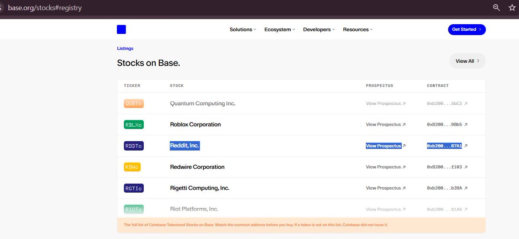Select the Roblox Corporation stock name
519x239 pixels.
tap(195, 124)
